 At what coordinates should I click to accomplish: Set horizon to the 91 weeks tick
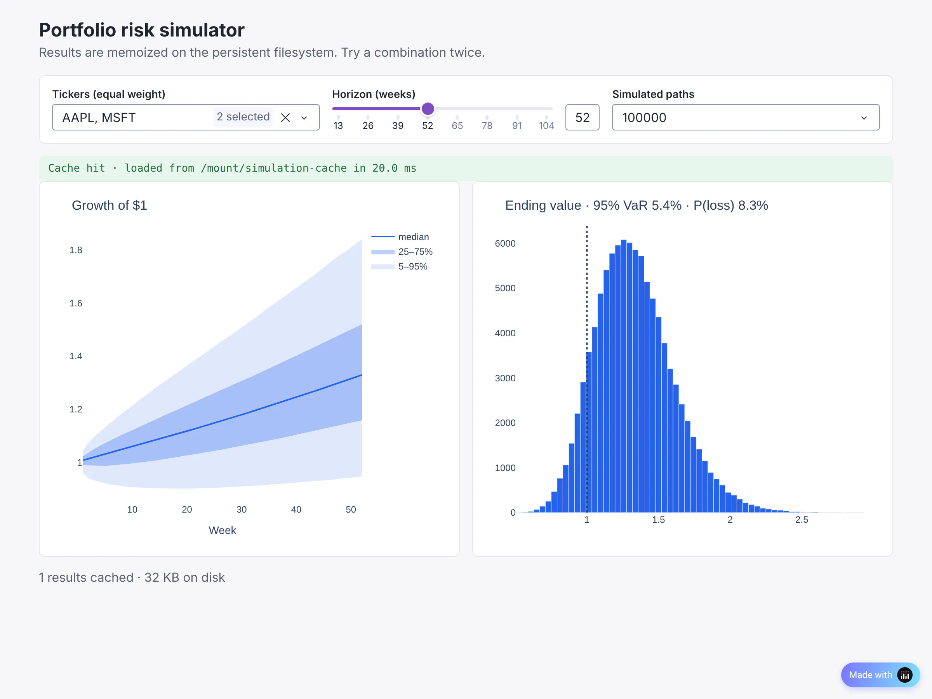tap(517, 125)
